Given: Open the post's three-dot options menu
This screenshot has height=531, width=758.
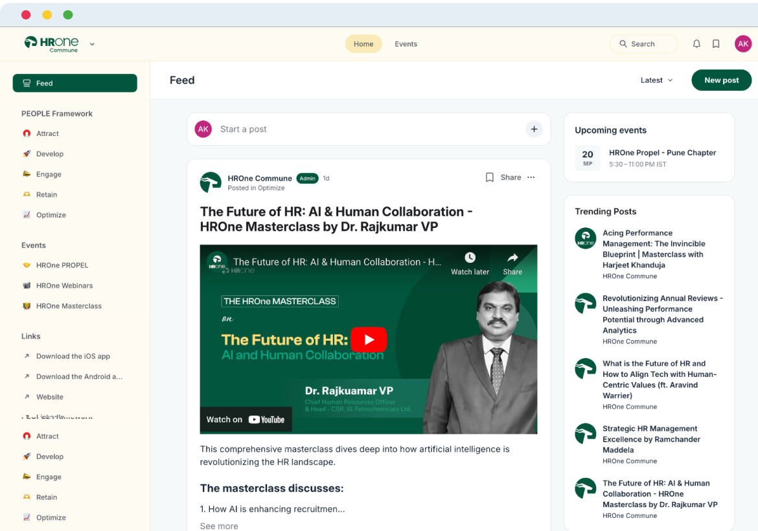Looking at the screenshot, I should (x=531, y=177).
